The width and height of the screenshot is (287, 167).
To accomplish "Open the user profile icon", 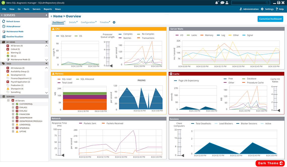I will coord(227,3).
